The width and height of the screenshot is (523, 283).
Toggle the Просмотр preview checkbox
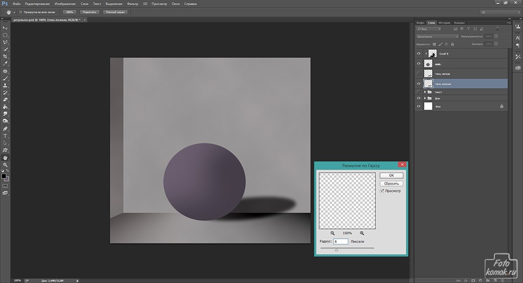(x=382, y=191)
